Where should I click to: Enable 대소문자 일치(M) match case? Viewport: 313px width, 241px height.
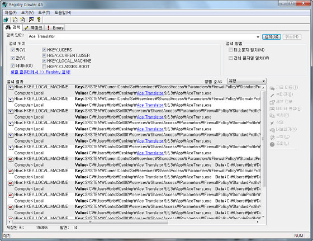point(230,50)
